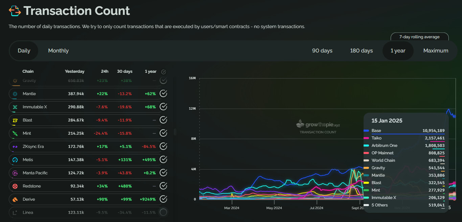Click the 12M y-axis label
462x222 pixels.
192,109
